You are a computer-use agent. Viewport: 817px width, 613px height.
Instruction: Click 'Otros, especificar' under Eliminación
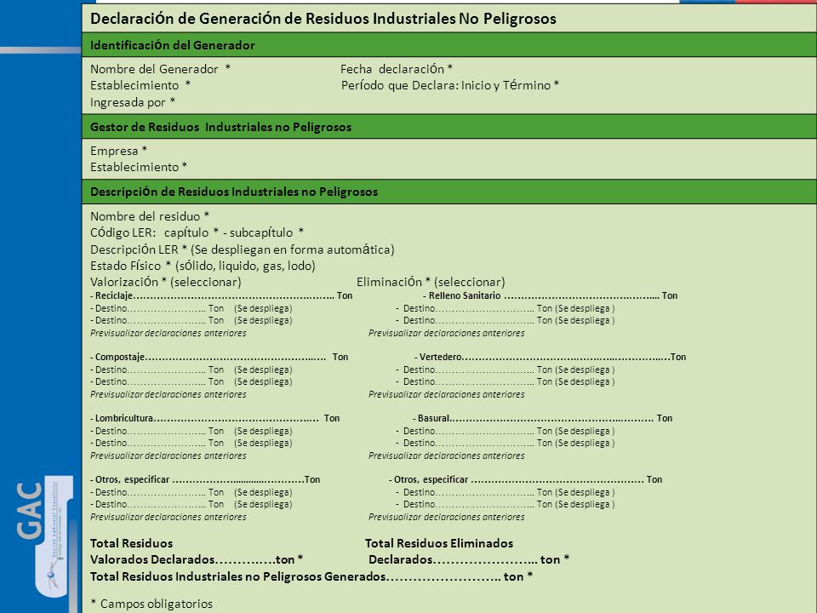pos(526,479)
